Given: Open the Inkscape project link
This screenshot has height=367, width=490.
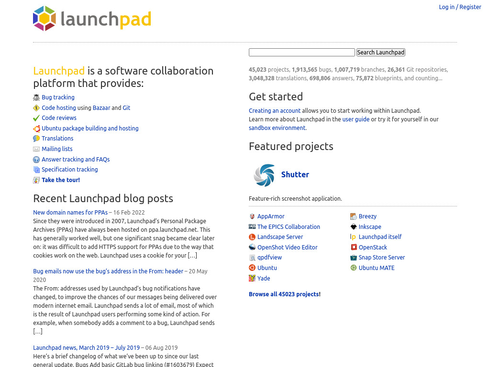Looking at the screenshot, I should click(x=370, y=227).
